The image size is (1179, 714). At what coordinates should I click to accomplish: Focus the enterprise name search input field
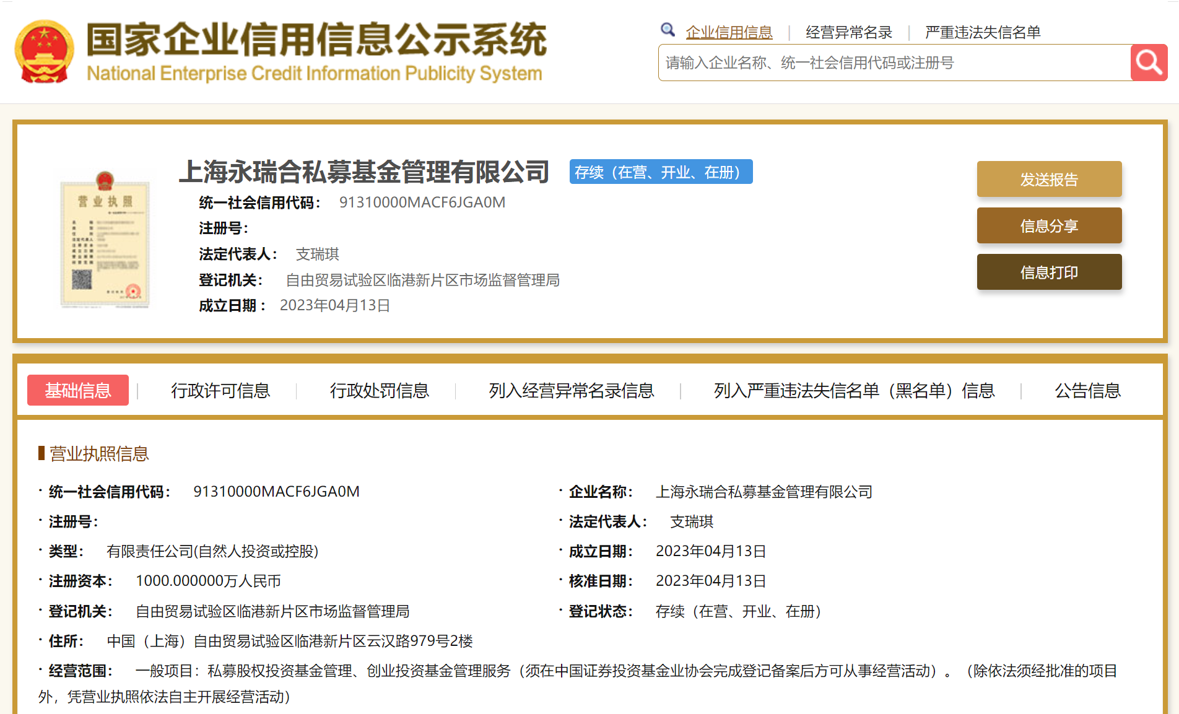[x=894, y=63]
